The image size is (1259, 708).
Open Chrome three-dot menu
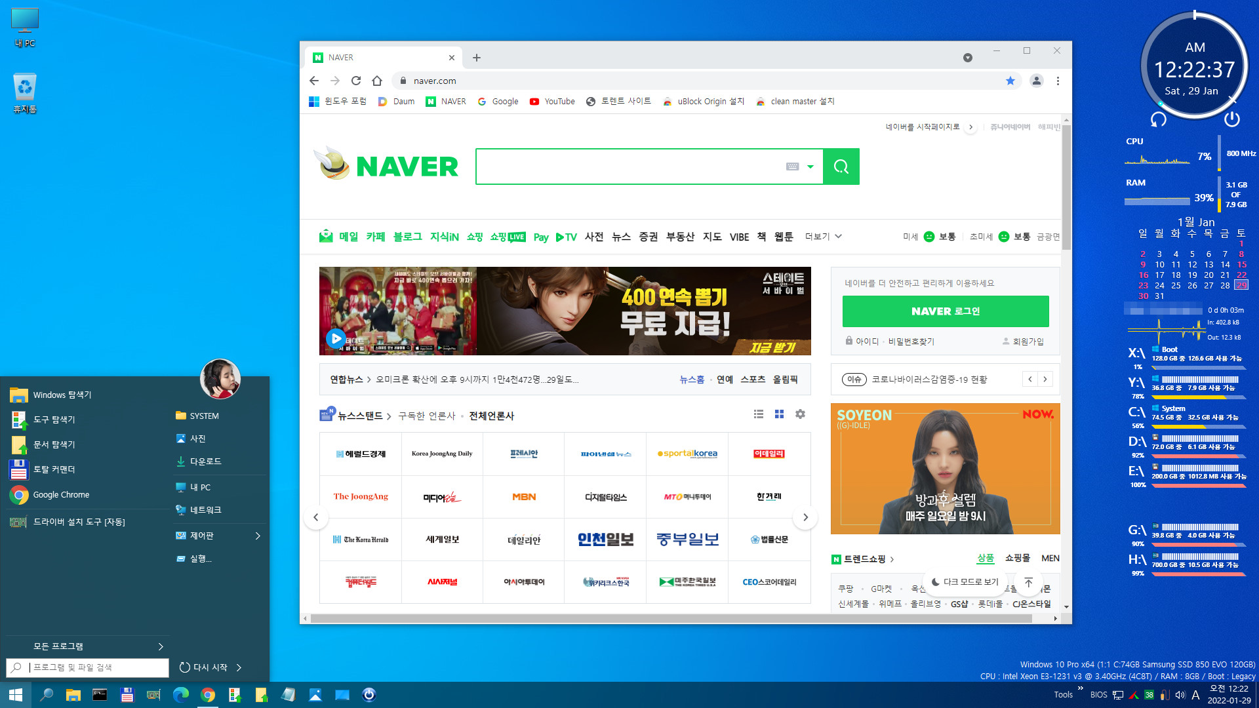tap(1058, 81)
